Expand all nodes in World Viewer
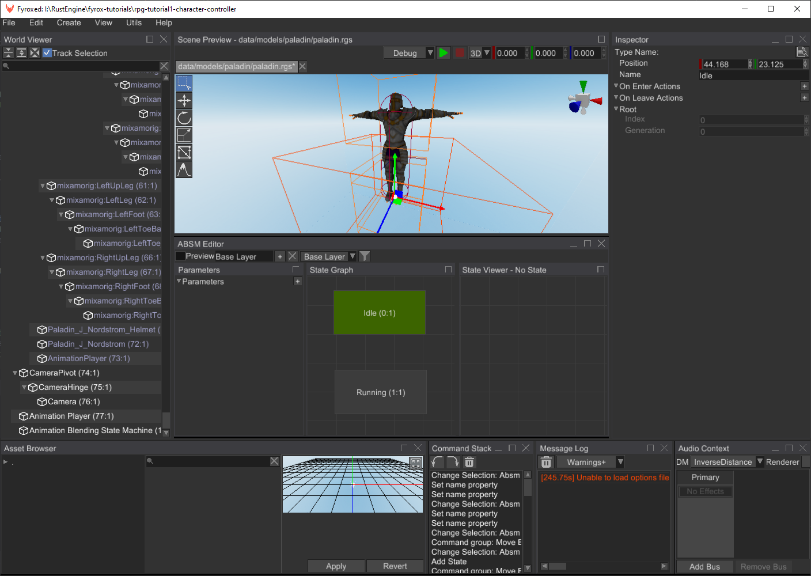The width and height of the screenshot is (811, 576). click(x=21, y=53)
